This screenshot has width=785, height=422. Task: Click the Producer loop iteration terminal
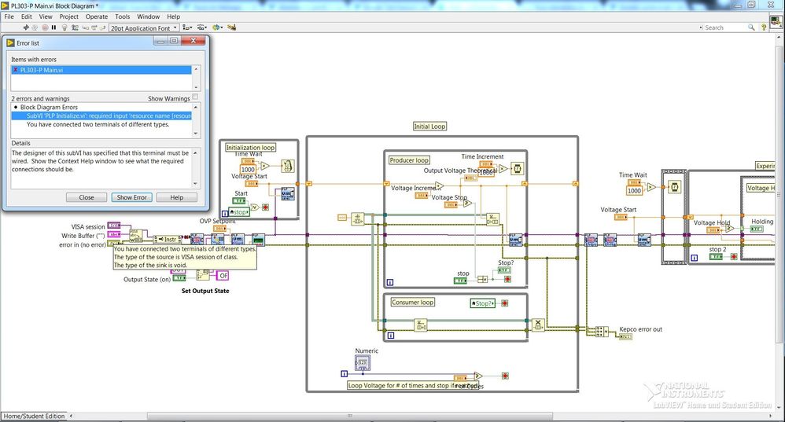(390, 282)
